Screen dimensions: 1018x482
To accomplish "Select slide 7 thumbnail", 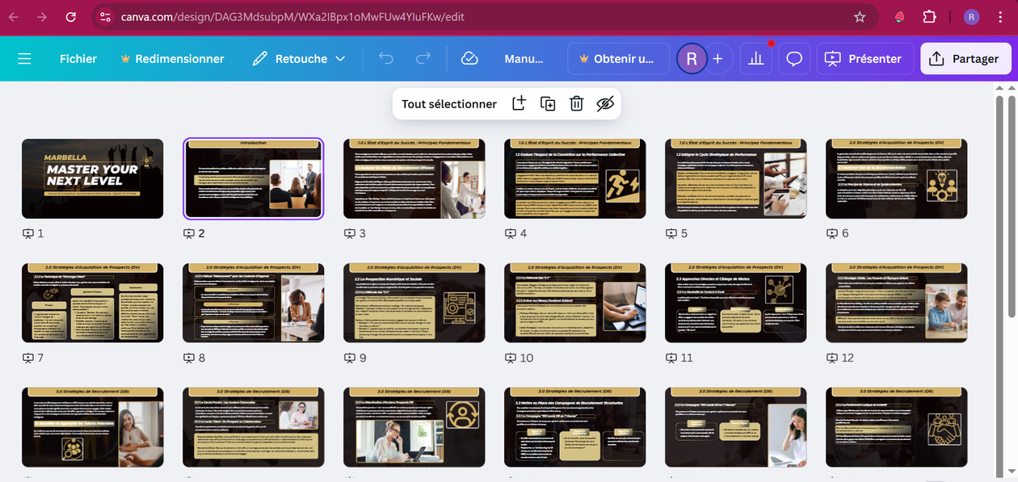I will (92, 303).
